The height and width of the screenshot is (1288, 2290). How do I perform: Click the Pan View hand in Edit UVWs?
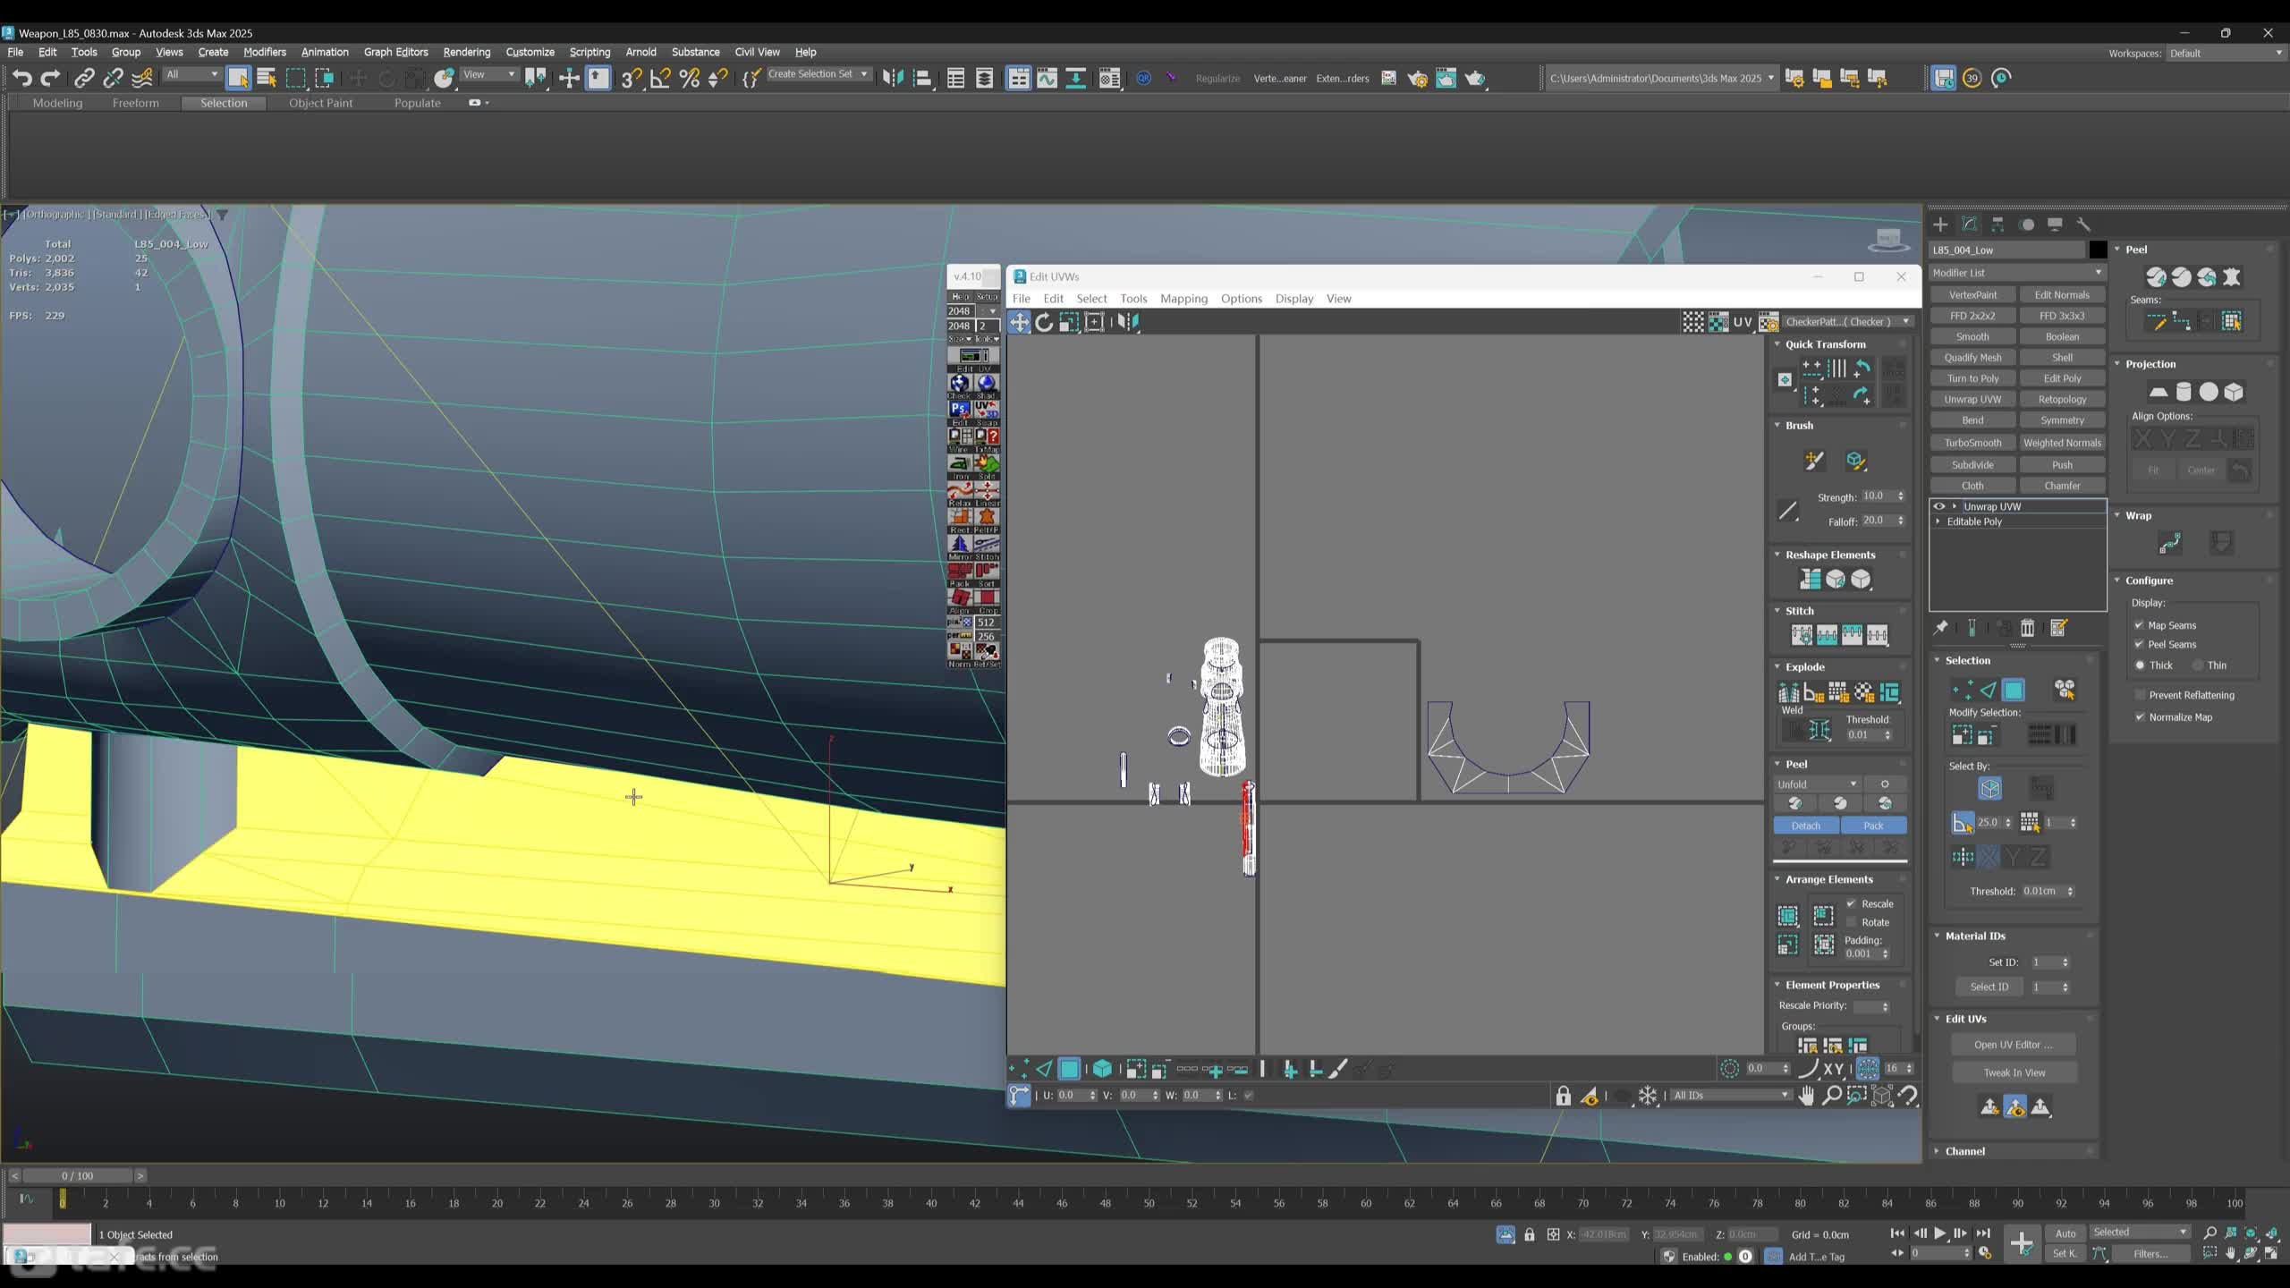click(x=1806, y=1096)
